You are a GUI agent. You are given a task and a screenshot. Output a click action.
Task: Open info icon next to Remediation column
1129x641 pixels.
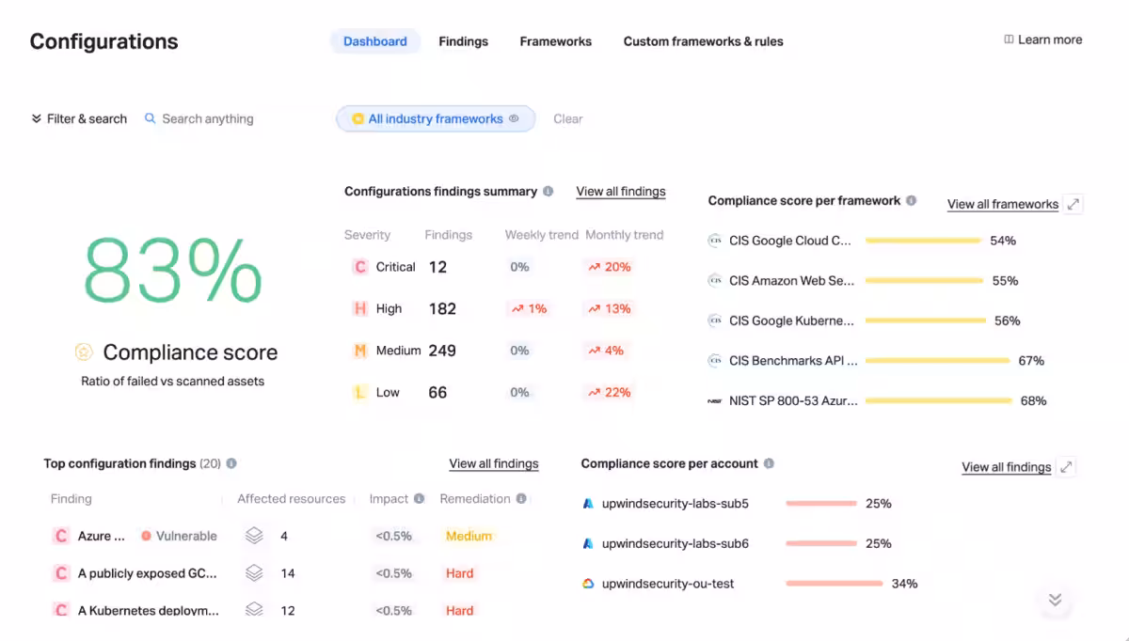521,499
